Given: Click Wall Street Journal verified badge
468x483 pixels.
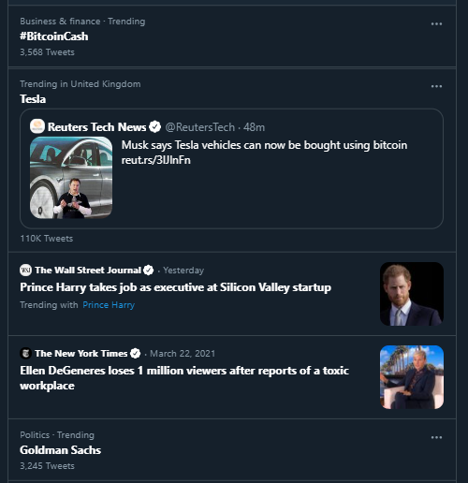Looking at the screenshot, I should (149, 271).
